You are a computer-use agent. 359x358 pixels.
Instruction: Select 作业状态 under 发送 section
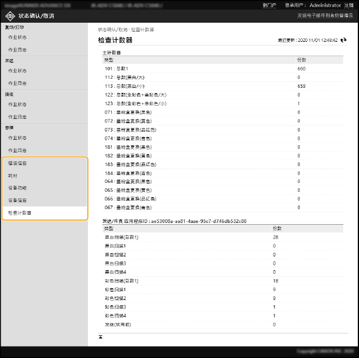17,71
